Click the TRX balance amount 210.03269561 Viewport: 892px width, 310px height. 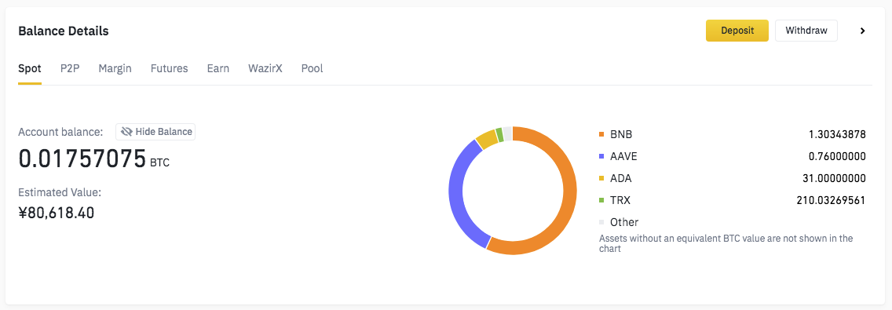(x=831, y=200)
